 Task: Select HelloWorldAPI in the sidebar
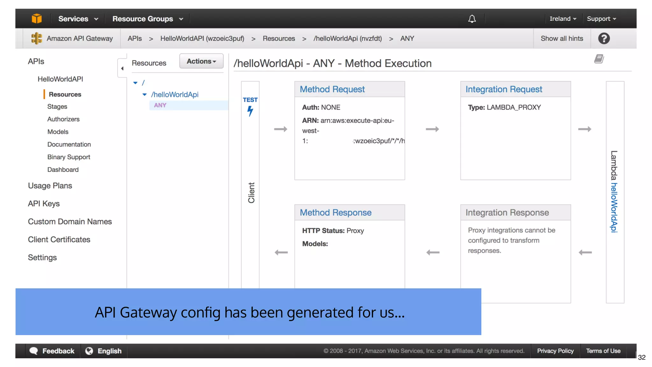[60, 79]
